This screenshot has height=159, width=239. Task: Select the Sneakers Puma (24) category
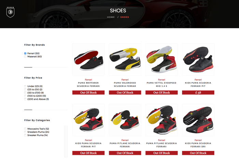[25, 132]
